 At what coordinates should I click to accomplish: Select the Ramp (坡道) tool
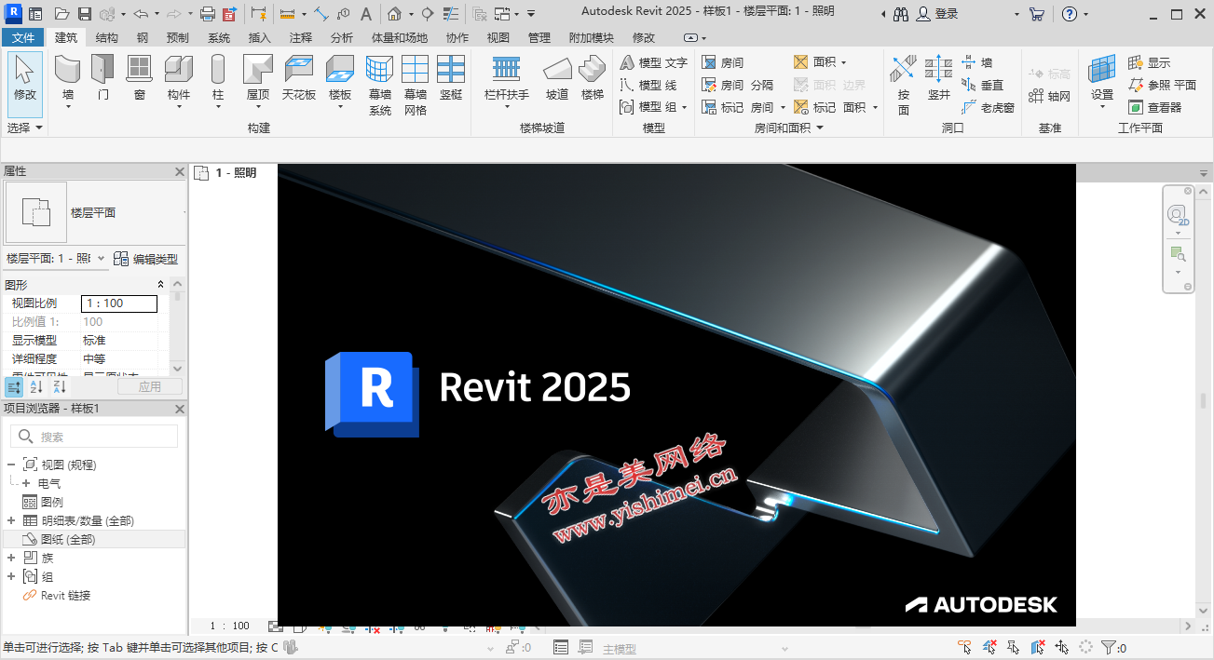pyautogui.click(x=557, y=78)
